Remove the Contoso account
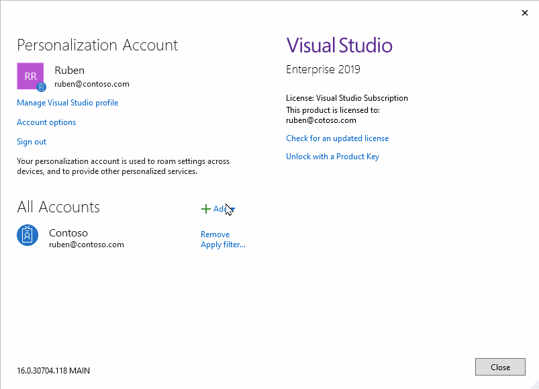Image resolution: width=539 pixels, height=389 pixels. tap(215, 234)
